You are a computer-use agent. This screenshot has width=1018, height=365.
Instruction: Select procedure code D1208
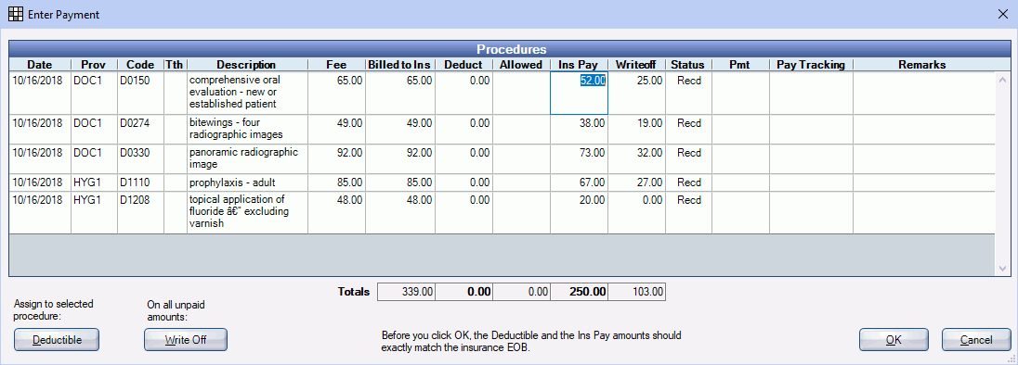pos(140,212)
